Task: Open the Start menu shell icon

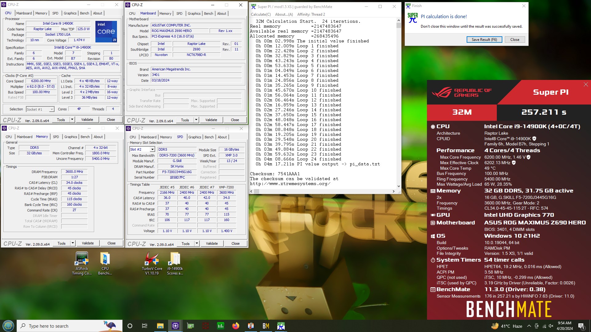Action: 8,326
